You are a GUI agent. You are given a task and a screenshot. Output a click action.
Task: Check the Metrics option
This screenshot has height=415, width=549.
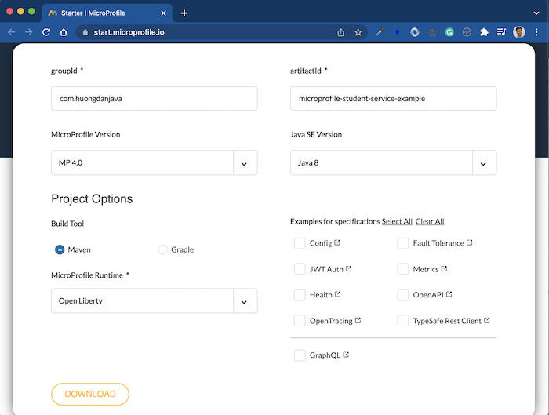coord(403,269)
